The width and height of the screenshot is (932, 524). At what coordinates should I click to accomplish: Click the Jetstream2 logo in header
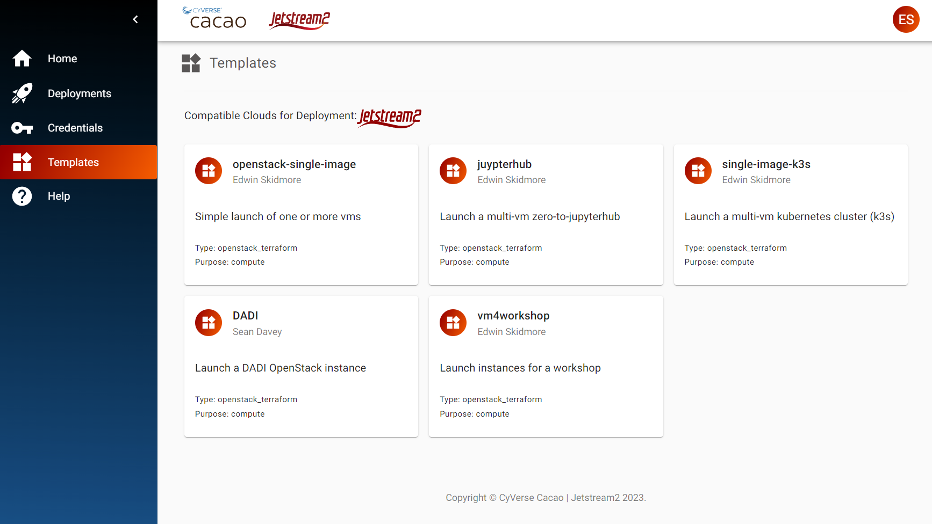[x=299, y=20]
